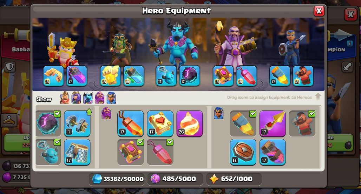Toggle the equipped Hog Rider Puppet in inventory
This screenshot has height=194, width=361.
click(302, 123)
